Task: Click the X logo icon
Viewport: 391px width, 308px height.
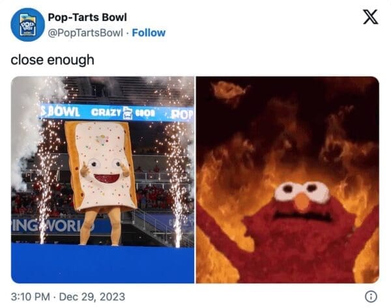Action: coord(370,17)
